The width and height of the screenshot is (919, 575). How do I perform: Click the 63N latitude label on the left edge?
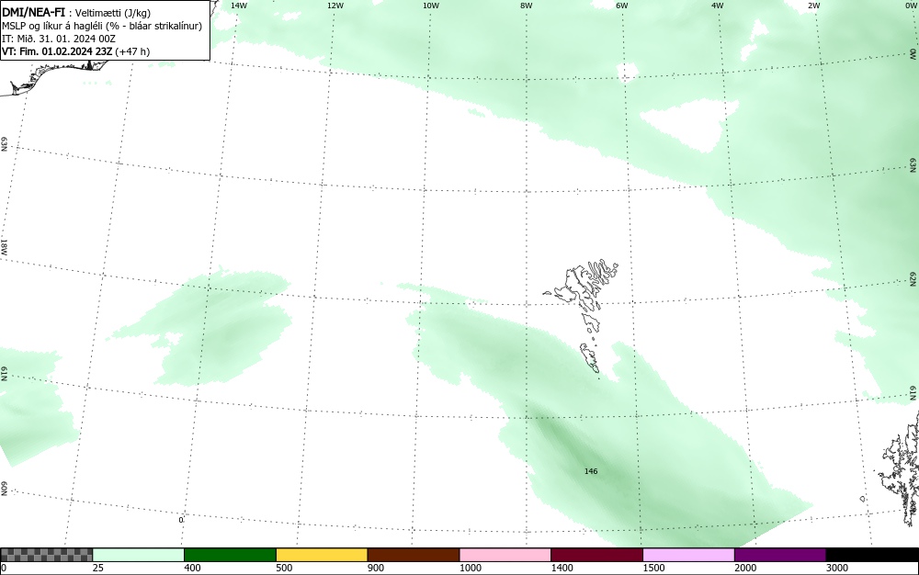pos(4,144)
